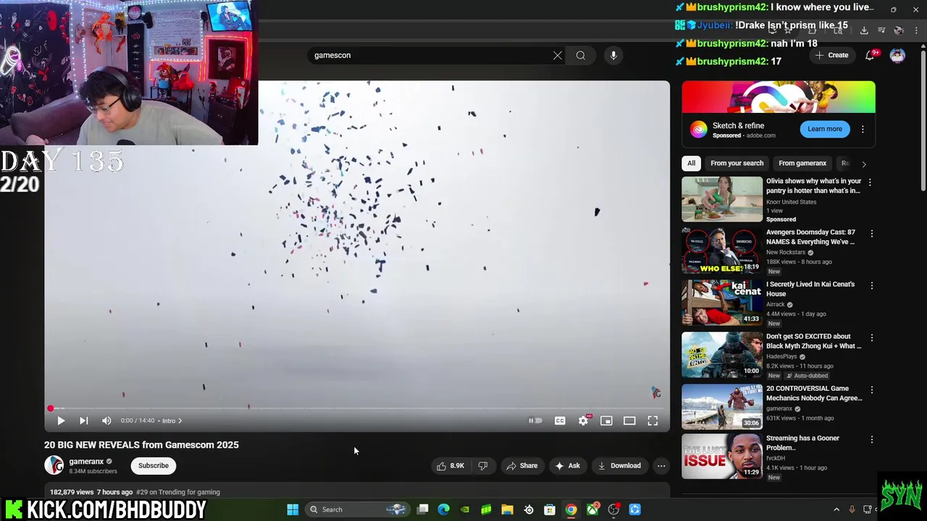Viewport: 927px width, 521px height.
Task: Open options for Kai Cenat video
Action: point(871,286)
